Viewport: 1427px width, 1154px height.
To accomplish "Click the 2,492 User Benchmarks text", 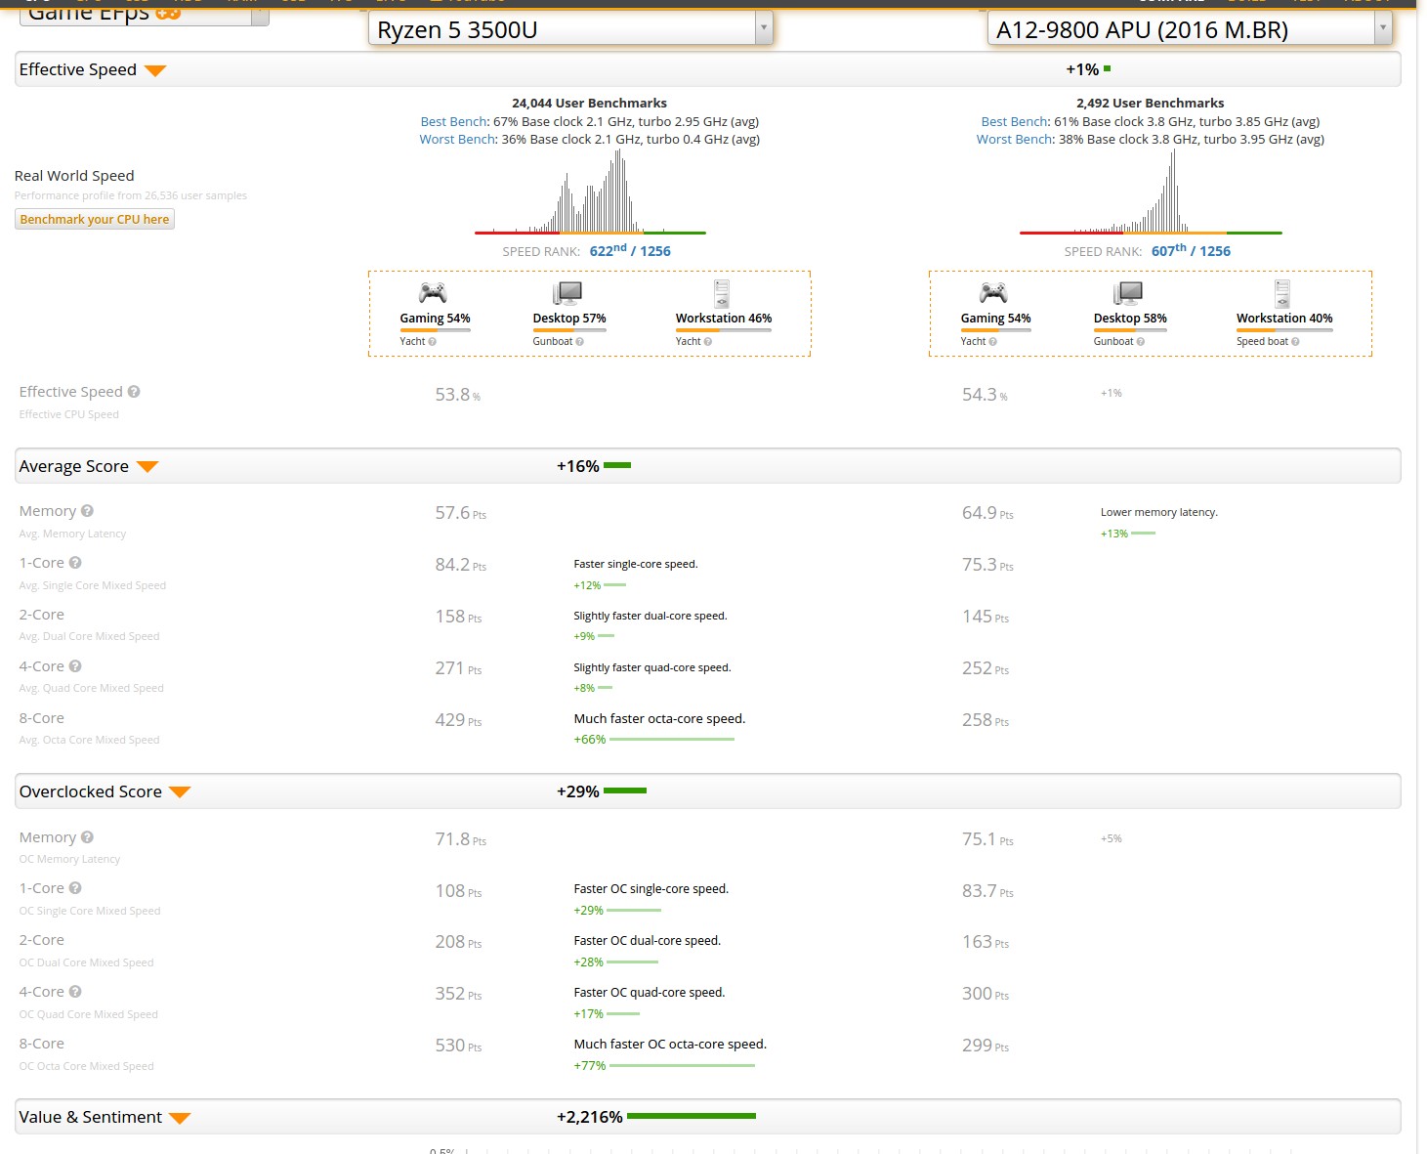I will coord(1150,103).
